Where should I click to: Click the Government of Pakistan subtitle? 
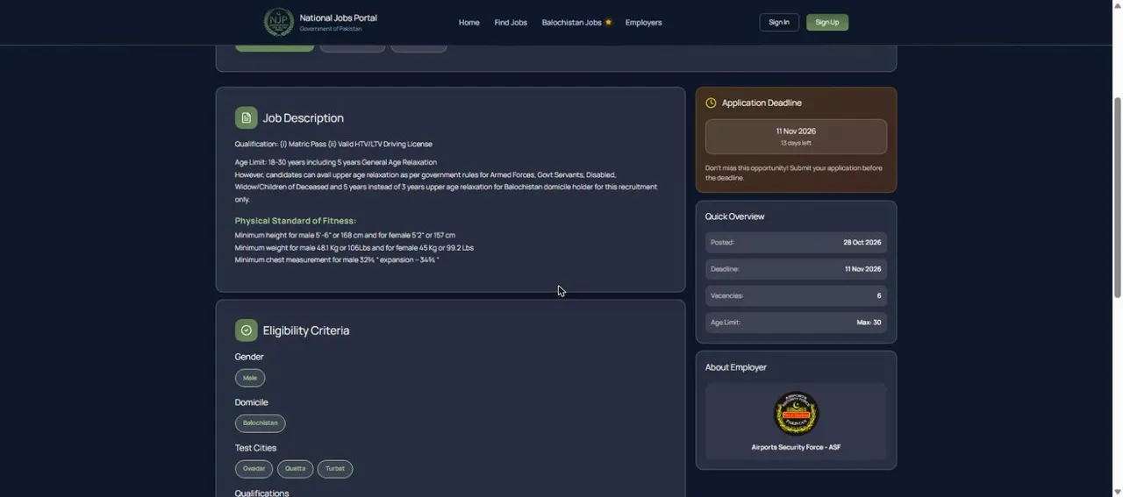point(331,29)
